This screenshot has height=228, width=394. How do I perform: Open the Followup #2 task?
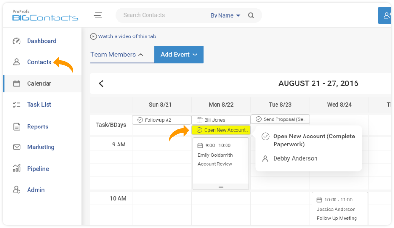[x=162, y=120]
